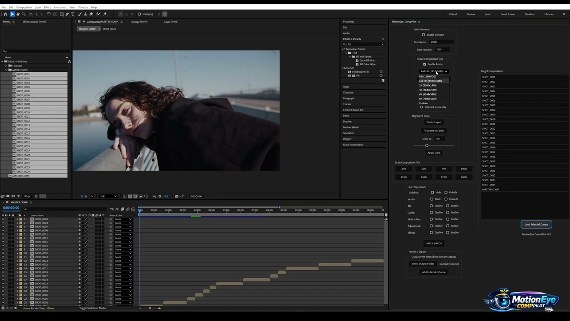Screen dimensions: 570x321
Task: Open the Animation menu
Action: (x=60, y=7)
